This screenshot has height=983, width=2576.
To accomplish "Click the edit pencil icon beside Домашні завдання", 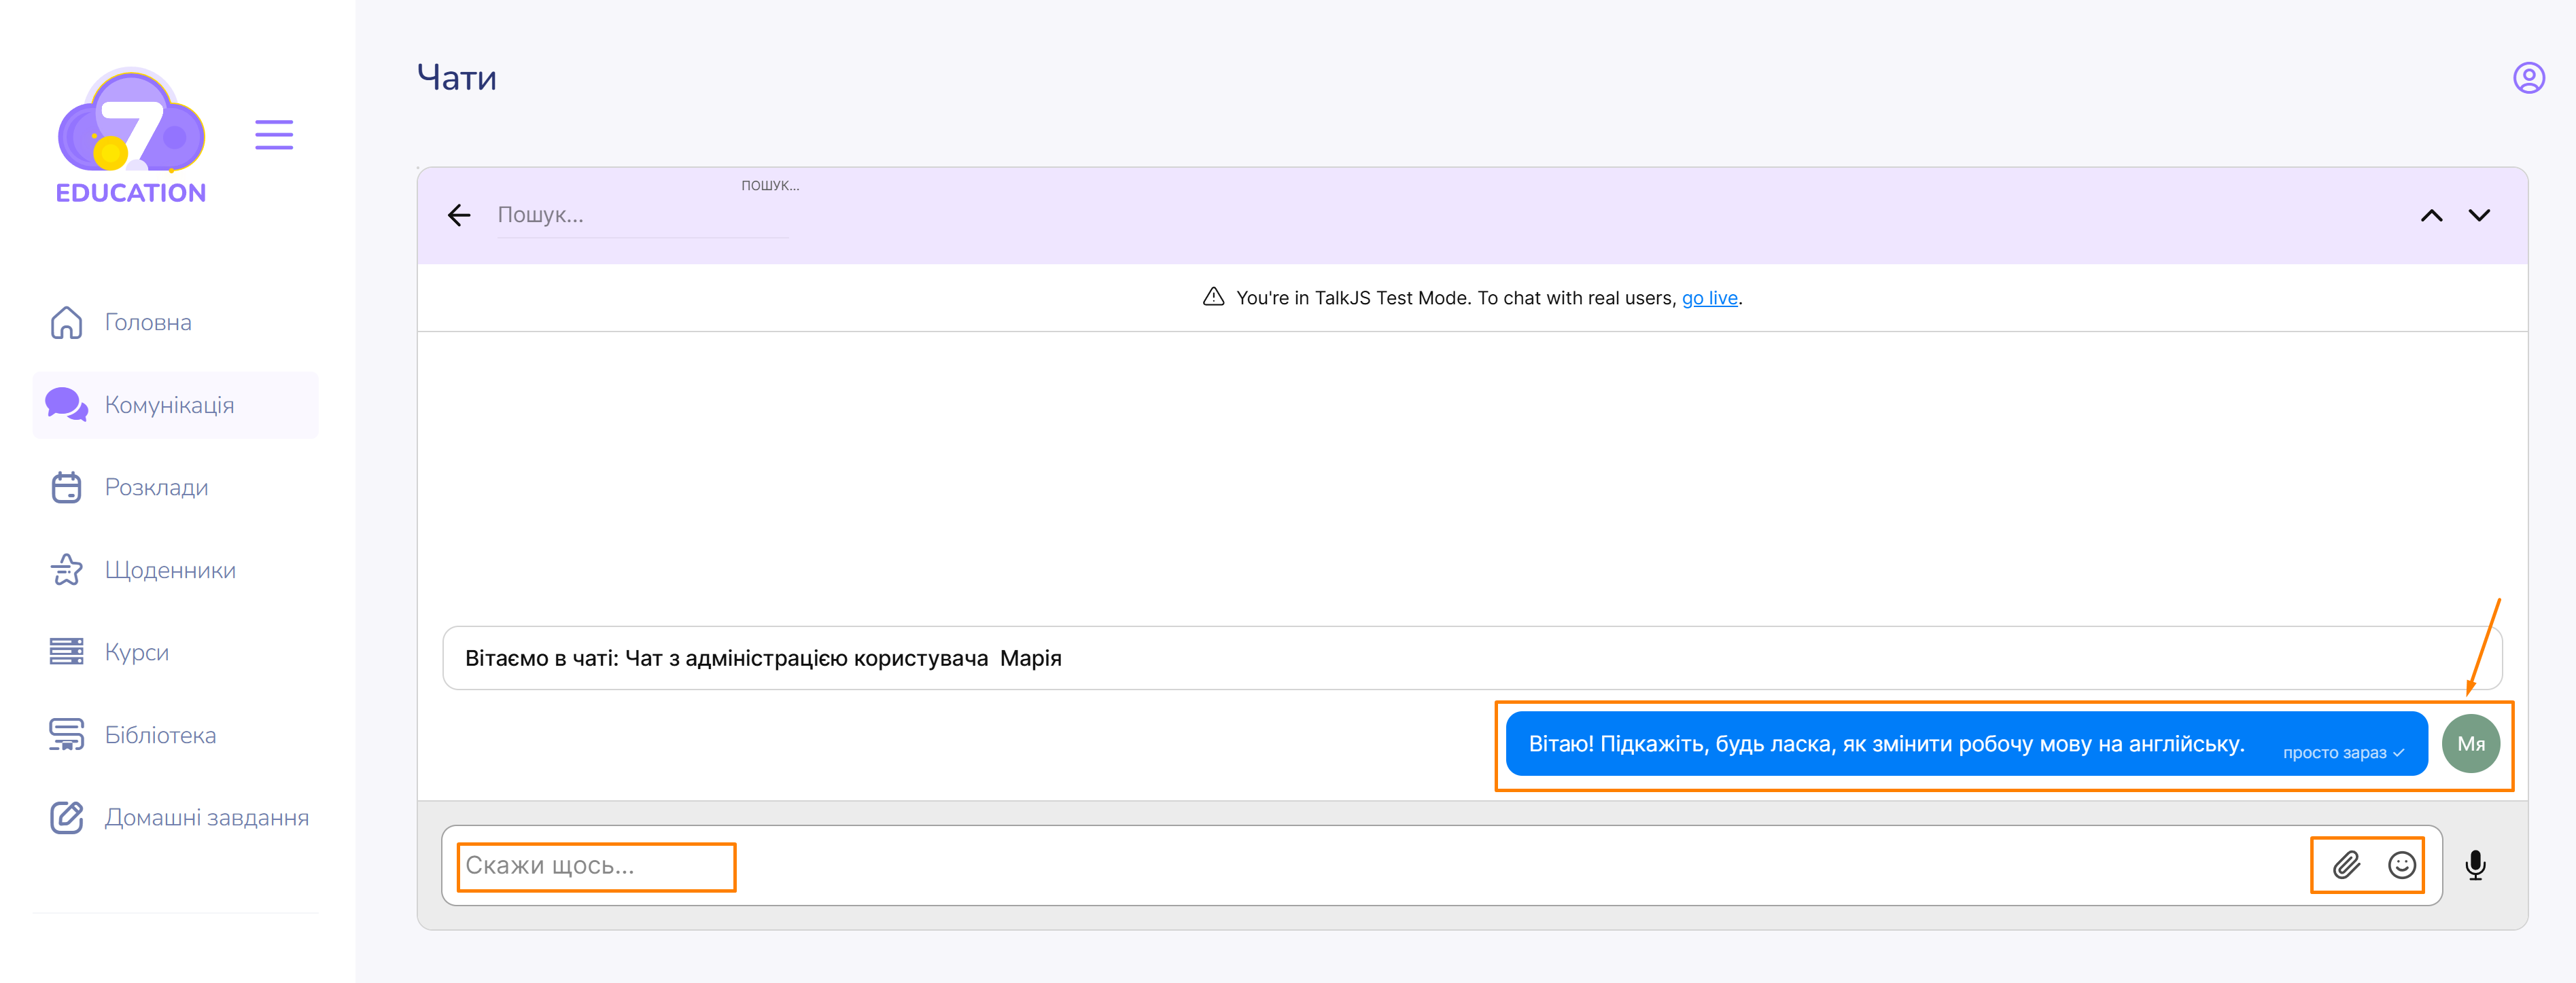I will [x=67, y=817].
